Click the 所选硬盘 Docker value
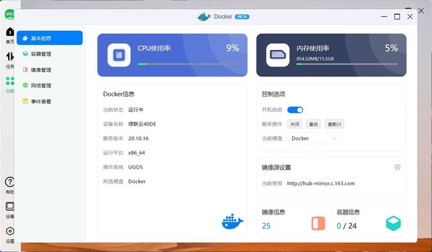Screen dimensions: 432x252 137,181
